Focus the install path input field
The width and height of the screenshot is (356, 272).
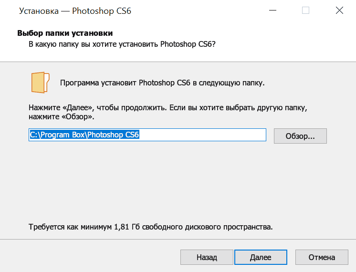[147, 135]
